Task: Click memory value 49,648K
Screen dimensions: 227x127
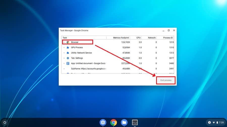Action: coord(126,69)
